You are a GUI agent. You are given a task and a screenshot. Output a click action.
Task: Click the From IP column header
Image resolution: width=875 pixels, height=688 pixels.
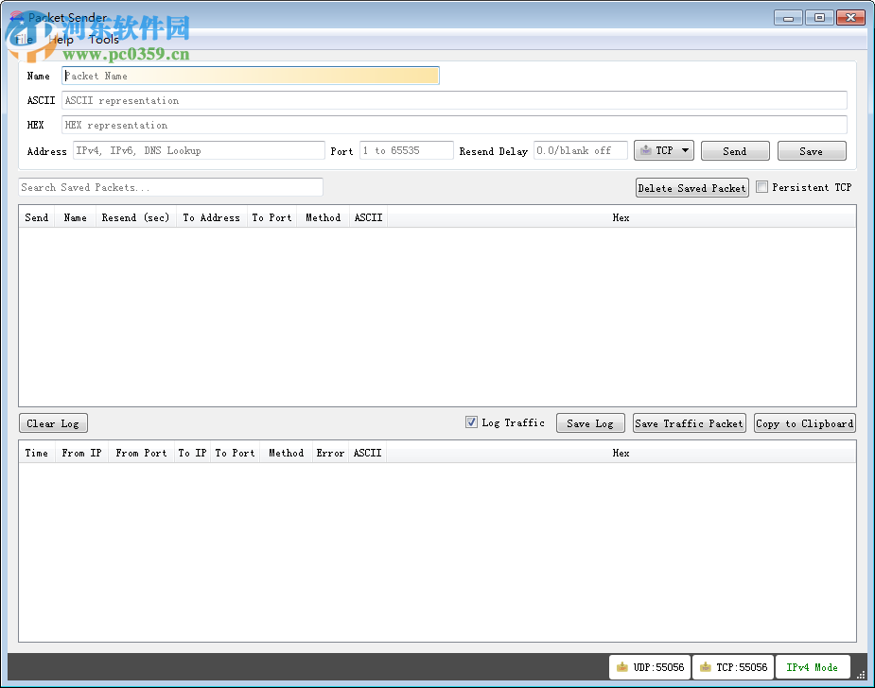[82, 453]
